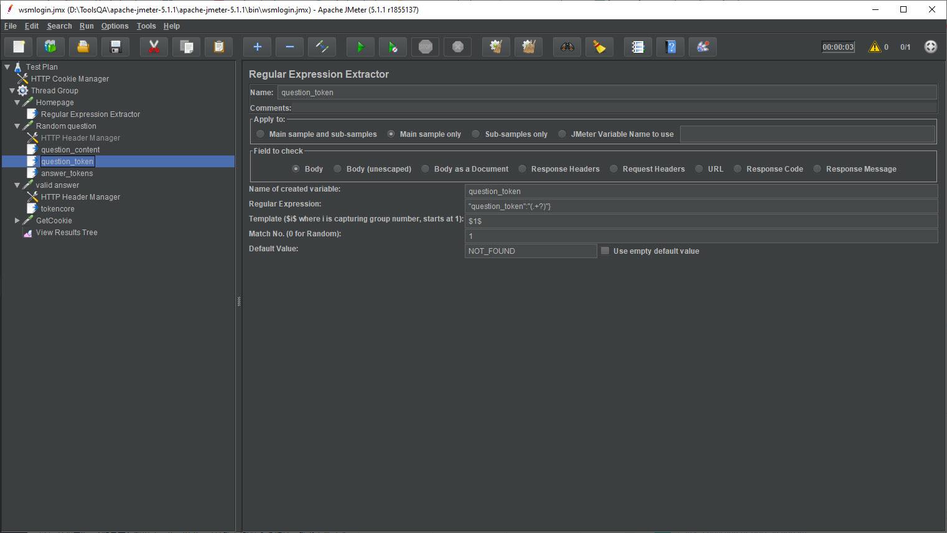
Task: Open the Edit menu
Action: (32, 26)
